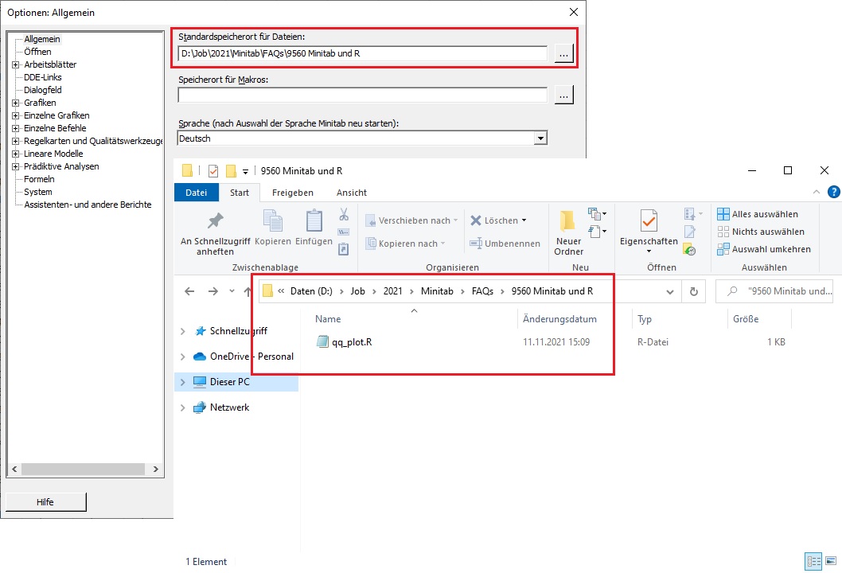This screenshot has height=573, width=842.
Task: Click the properties checkmark in quick access toolbar
Action: [213, 171]
